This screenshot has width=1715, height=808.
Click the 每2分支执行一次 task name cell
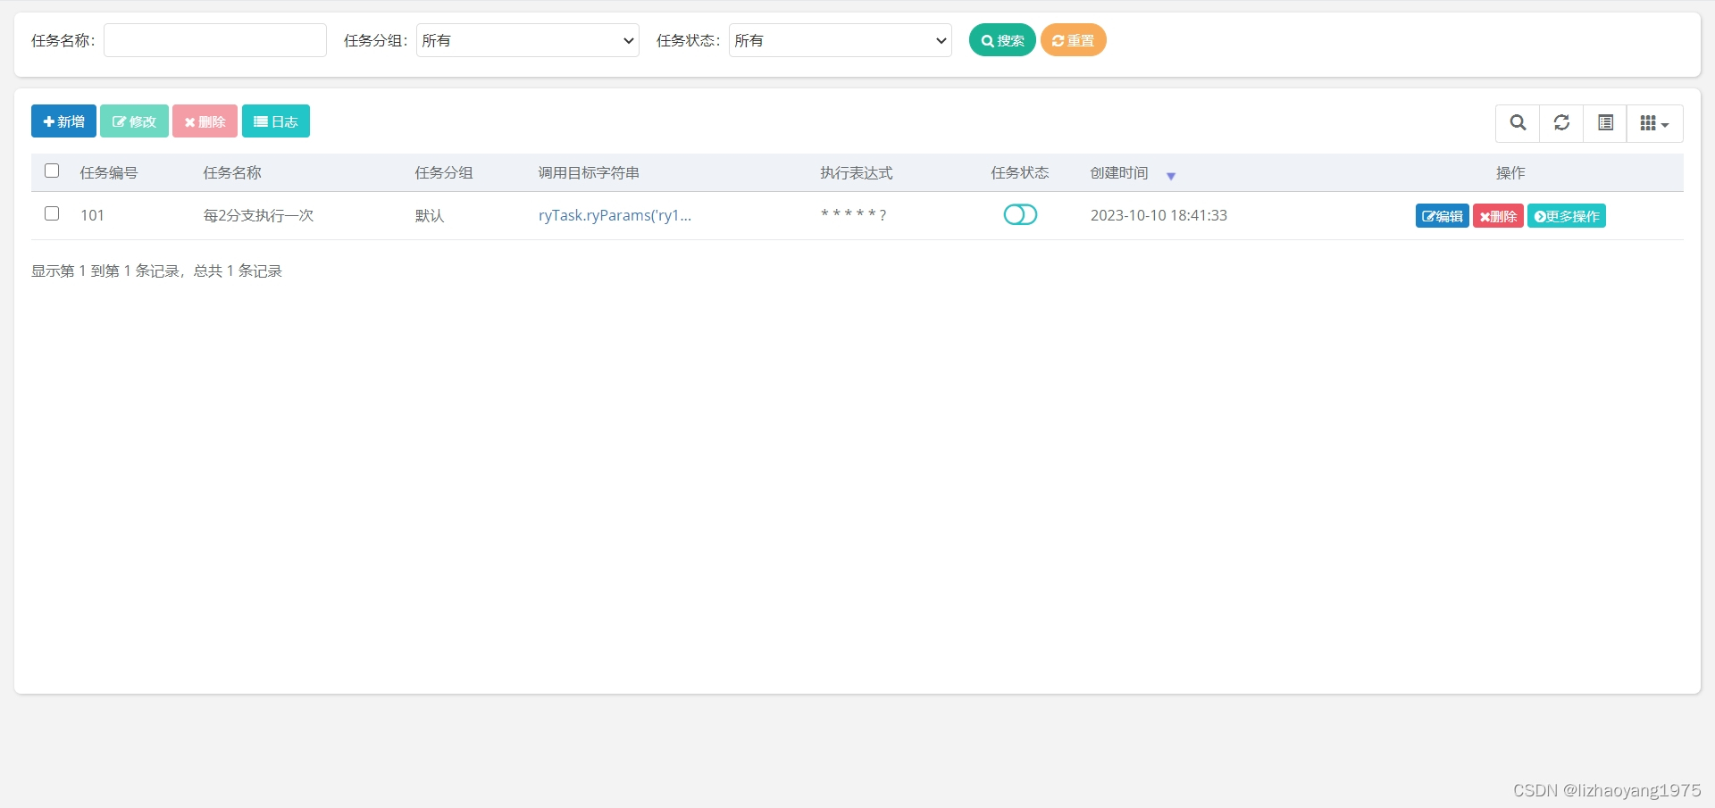(x=258, y=215)
